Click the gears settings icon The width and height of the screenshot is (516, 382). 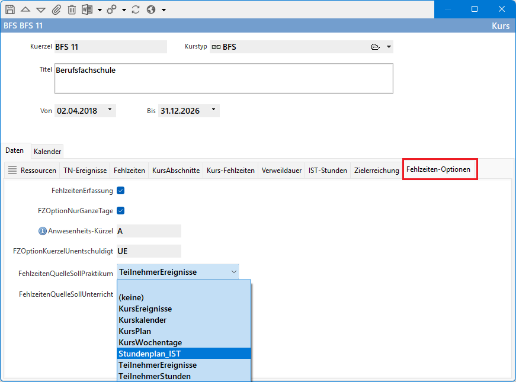pos(112,9)
